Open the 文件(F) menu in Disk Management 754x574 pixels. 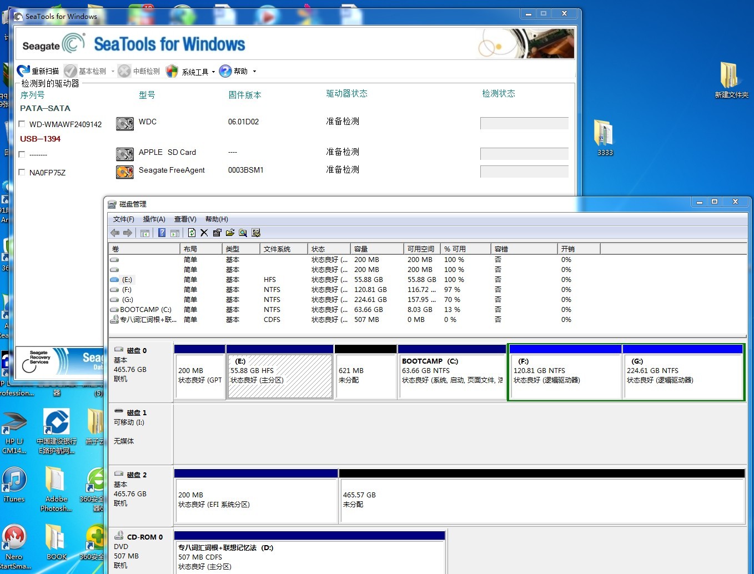pos(123,219)
